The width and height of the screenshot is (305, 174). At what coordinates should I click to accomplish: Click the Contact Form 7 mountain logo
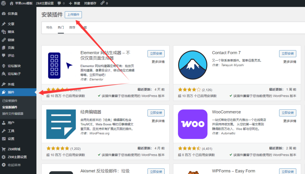[193, 65]
